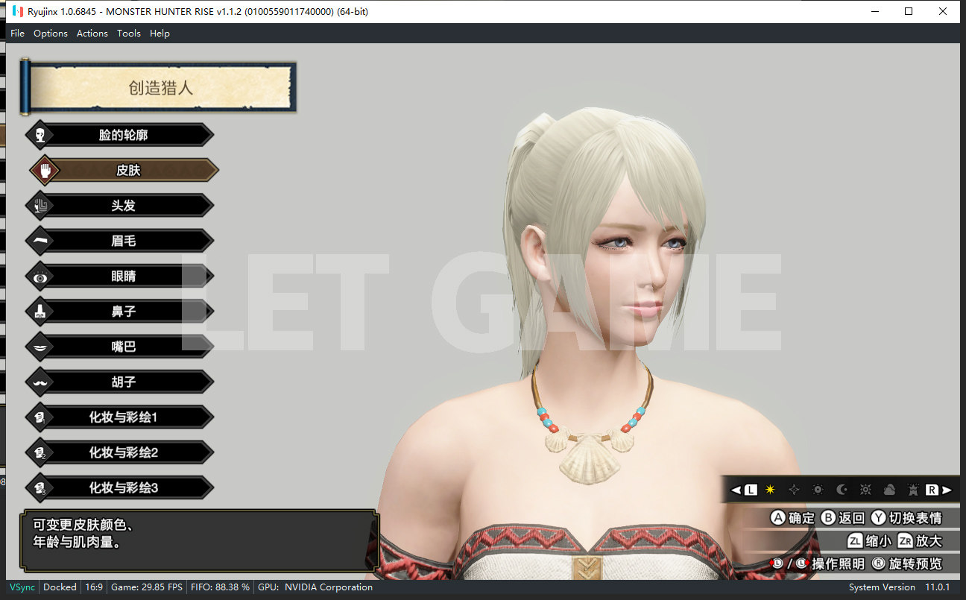Image resolution: width=966 pixels, height=600 pixels.
Task: Choose the crescent moon lighting icon
Action: click(x=842, y=490)
